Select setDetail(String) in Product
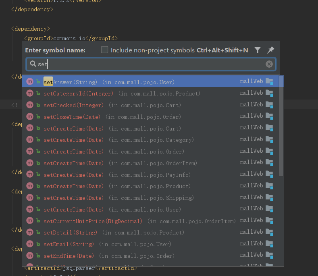Screen dimensions: 318x276 pyautogui.click(x=150, y=232)
